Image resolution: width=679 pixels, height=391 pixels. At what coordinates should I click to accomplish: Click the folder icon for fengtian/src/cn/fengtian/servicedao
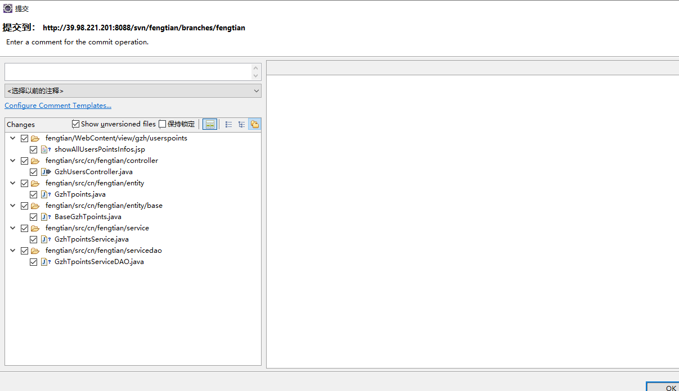[x=35, y=251]
